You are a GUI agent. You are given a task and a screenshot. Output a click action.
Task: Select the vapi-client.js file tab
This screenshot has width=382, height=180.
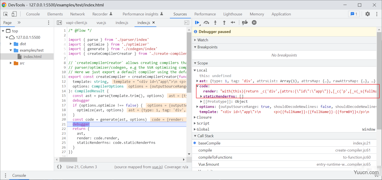[x=77, y=23]
